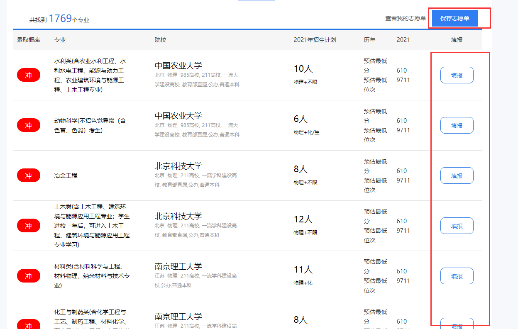
Task: Click 中国农业大学 in the 动物科学 row
Action: click(178, 116)
